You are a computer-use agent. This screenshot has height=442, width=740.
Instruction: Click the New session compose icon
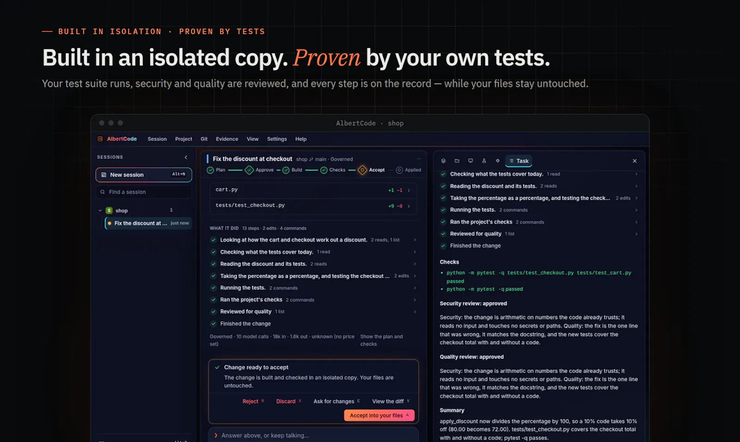[x=104, y=175]
